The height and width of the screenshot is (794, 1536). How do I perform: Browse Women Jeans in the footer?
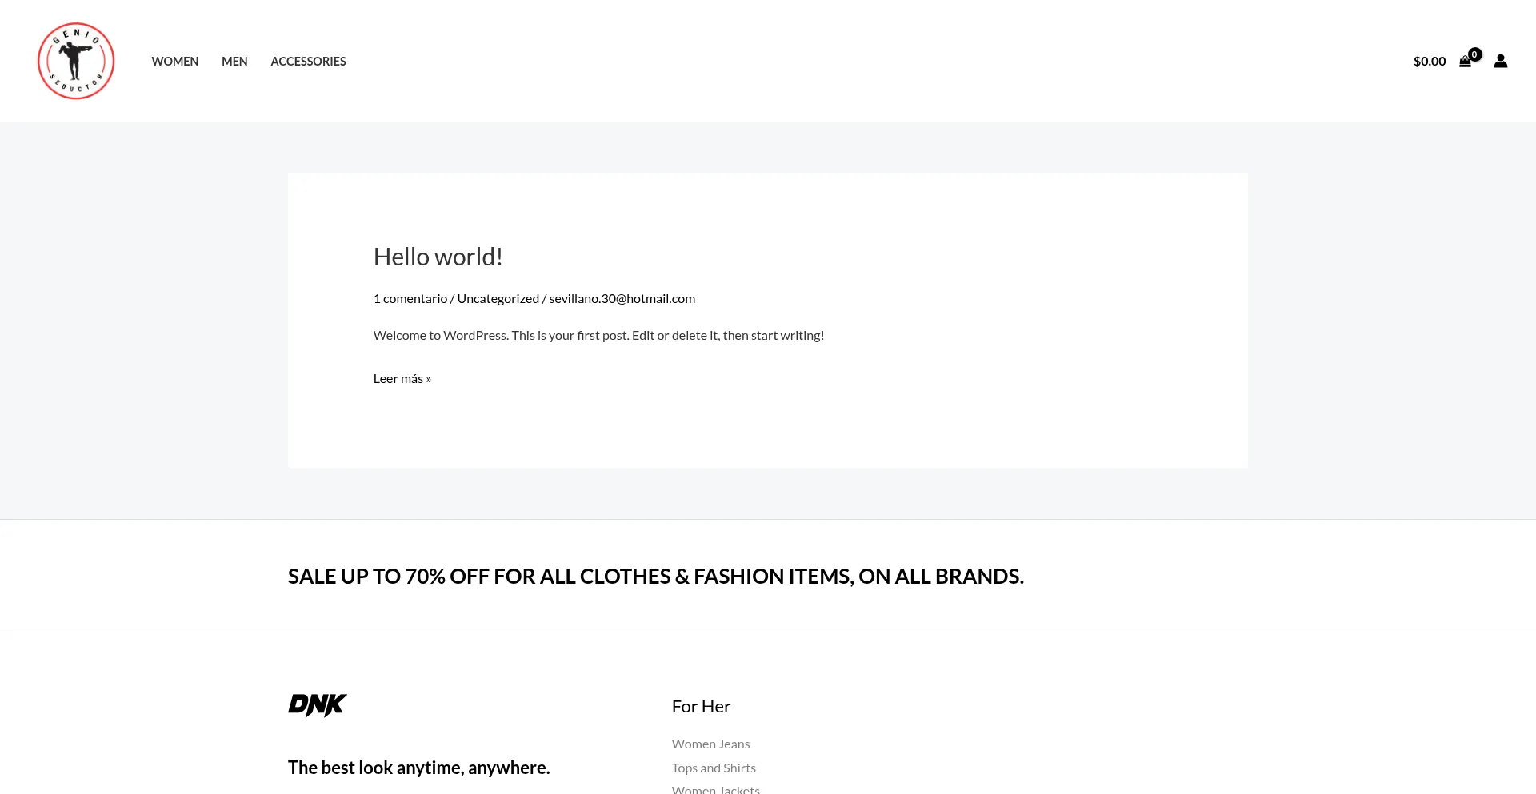[710, 743]
